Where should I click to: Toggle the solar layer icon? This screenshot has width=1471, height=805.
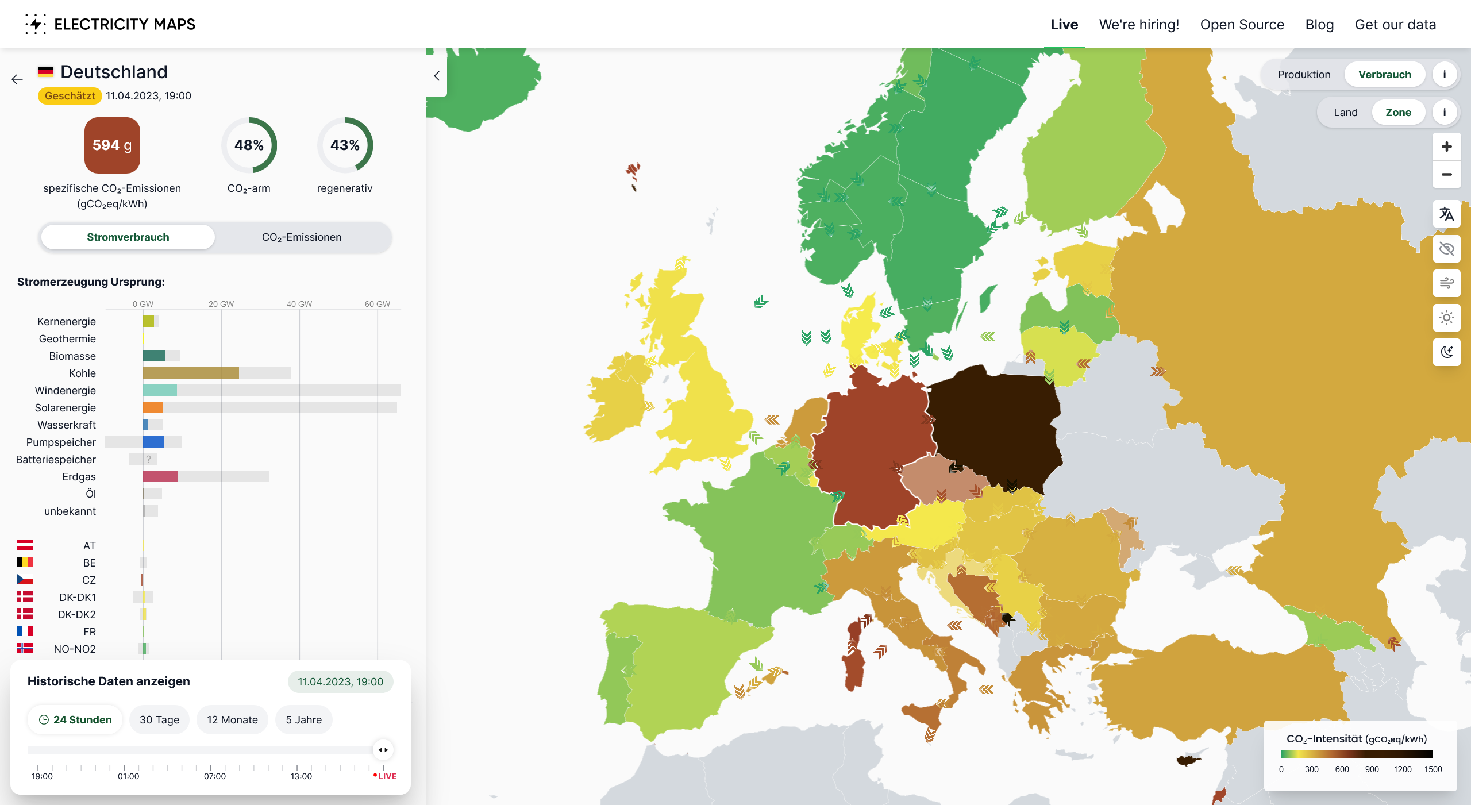point(1446,318)
